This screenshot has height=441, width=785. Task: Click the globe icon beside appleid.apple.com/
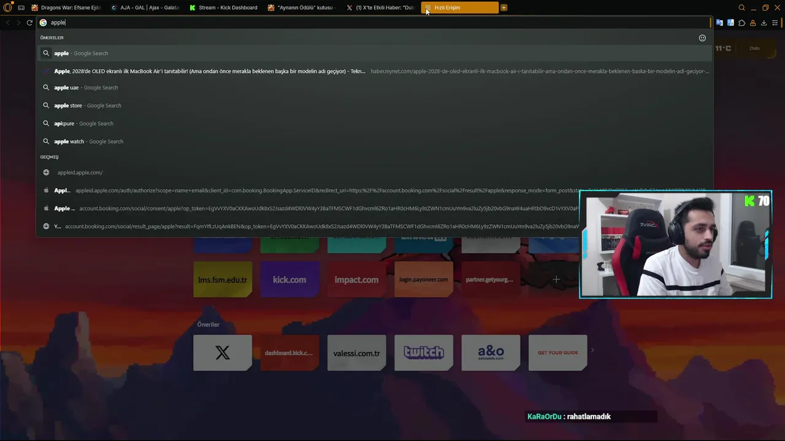[46, 173]
